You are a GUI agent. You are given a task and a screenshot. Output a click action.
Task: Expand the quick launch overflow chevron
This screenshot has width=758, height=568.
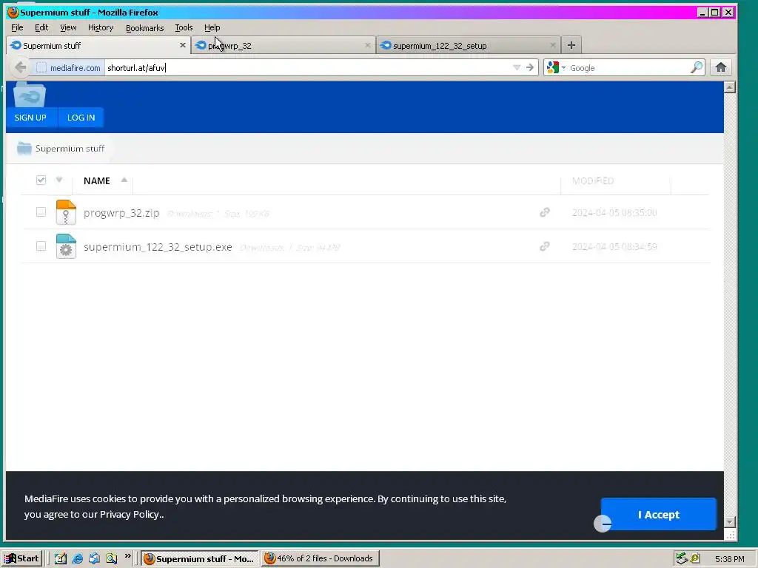tap(127, 556)
